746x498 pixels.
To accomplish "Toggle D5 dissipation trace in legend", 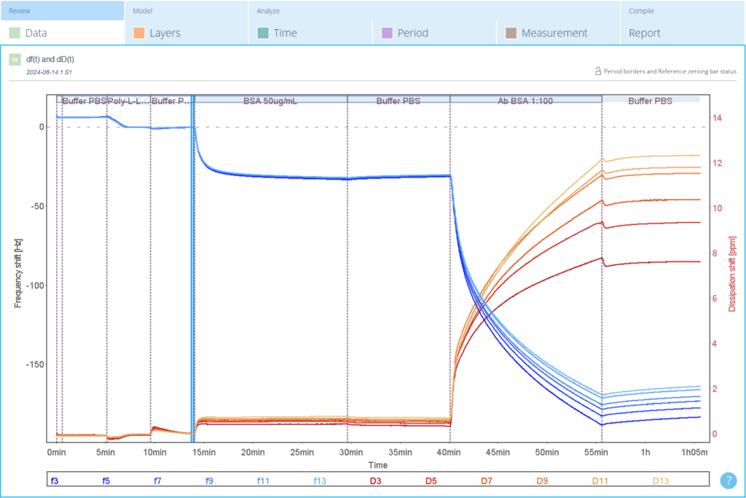I will 431,481.
